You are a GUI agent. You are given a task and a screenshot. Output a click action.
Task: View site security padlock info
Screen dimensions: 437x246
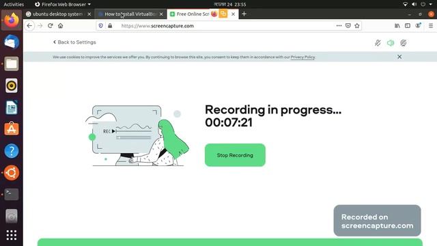(x=110, y=26)
